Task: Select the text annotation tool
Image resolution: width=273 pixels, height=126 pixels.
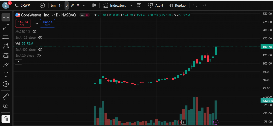Action: tap(6, 74)
